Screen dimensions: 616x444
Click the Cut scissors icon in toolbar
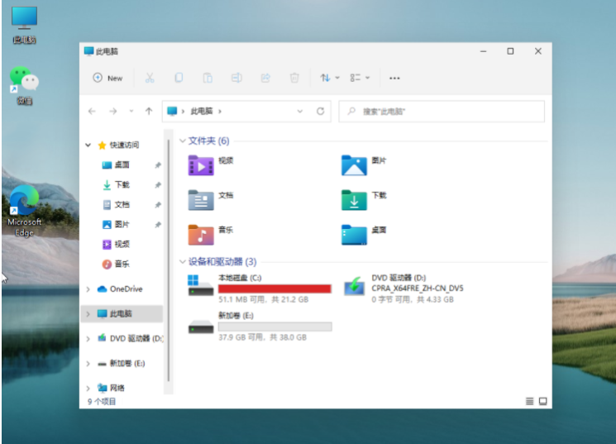150,78
